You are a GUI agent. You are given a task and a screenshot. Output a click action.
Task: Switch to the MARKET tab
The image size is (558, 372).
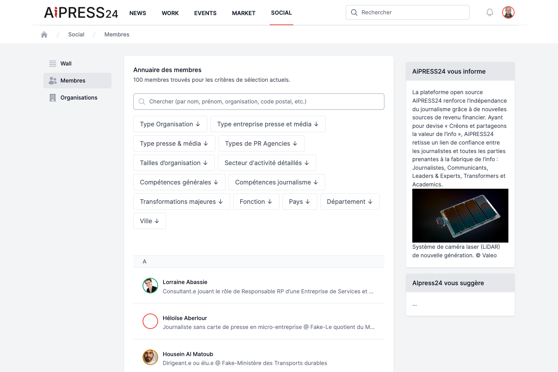coord(244,13)
